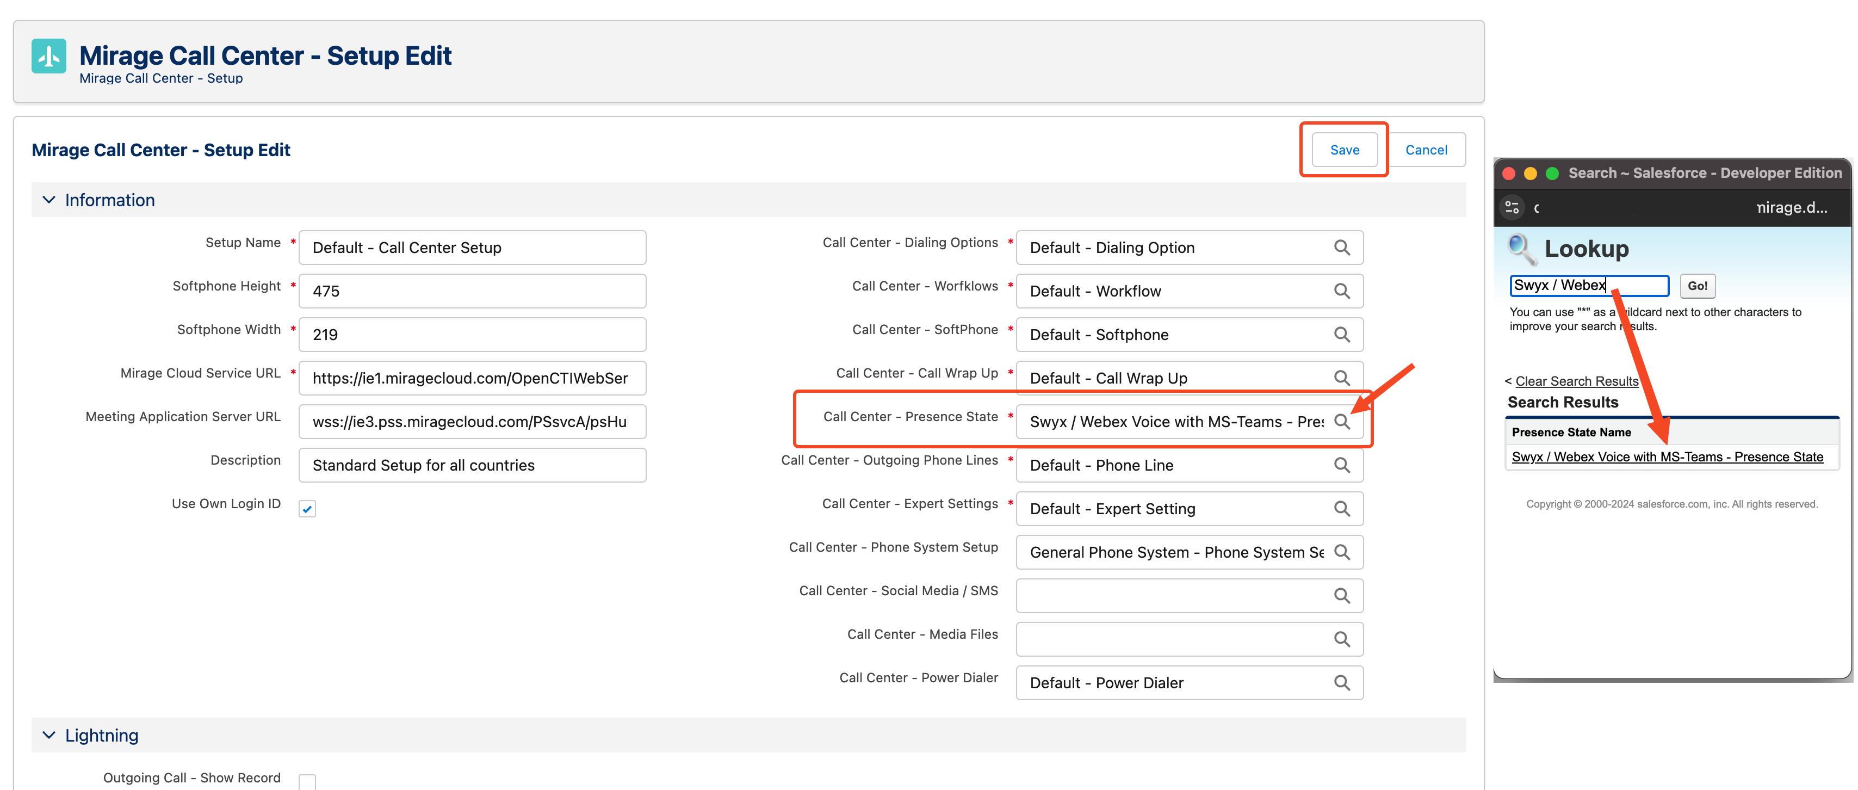
Task: Open lookup for Media Files field
Action: (1342, 639)
